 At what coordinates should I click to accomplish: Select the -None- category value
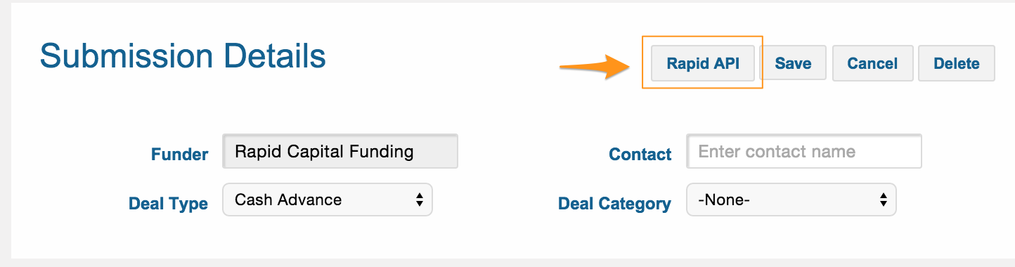point(724,200)
